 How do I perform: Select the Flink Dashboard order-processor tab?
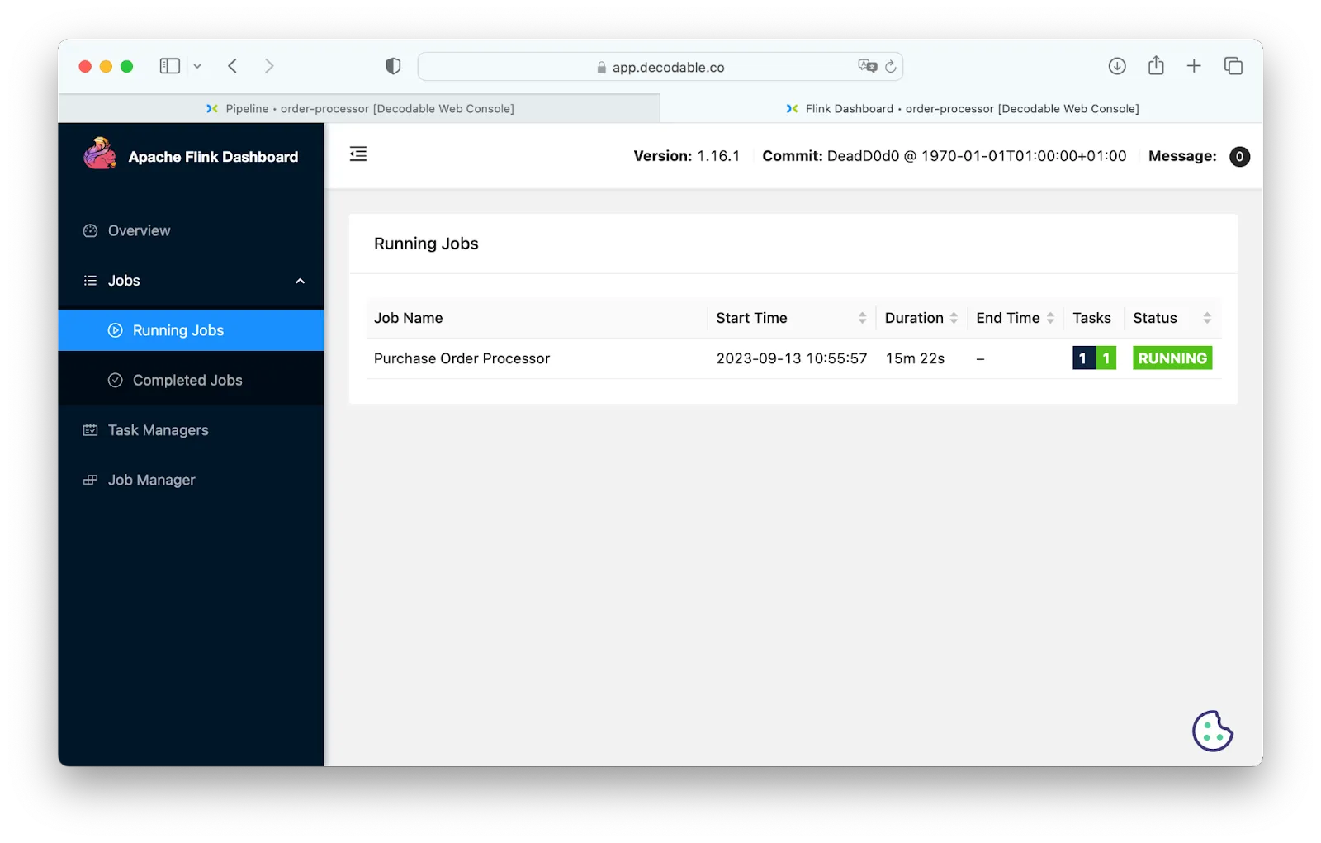coord(962,108)
